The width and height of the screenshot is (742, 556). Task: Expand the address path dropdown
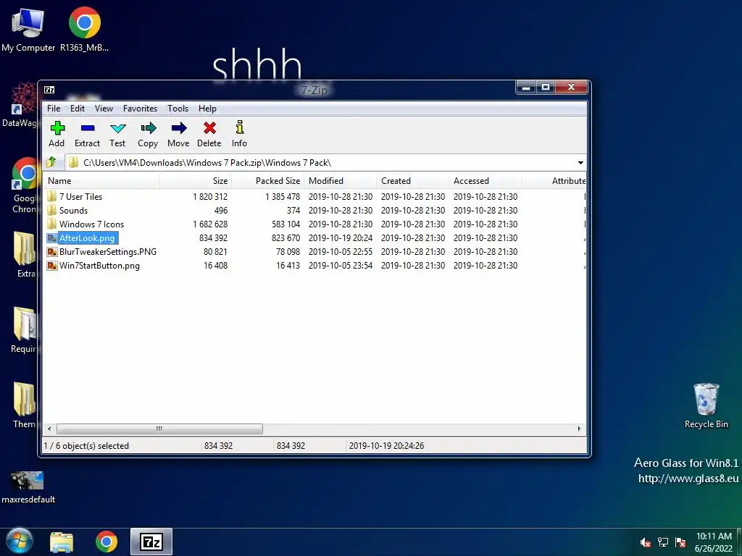[580, 163]
